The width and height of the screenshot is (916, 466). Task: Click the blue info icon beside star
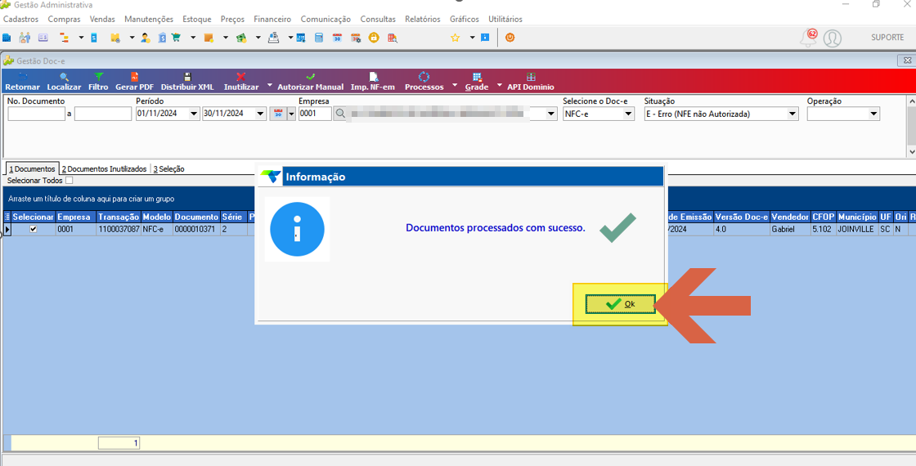pyautogui.click(x=485, y=38)
